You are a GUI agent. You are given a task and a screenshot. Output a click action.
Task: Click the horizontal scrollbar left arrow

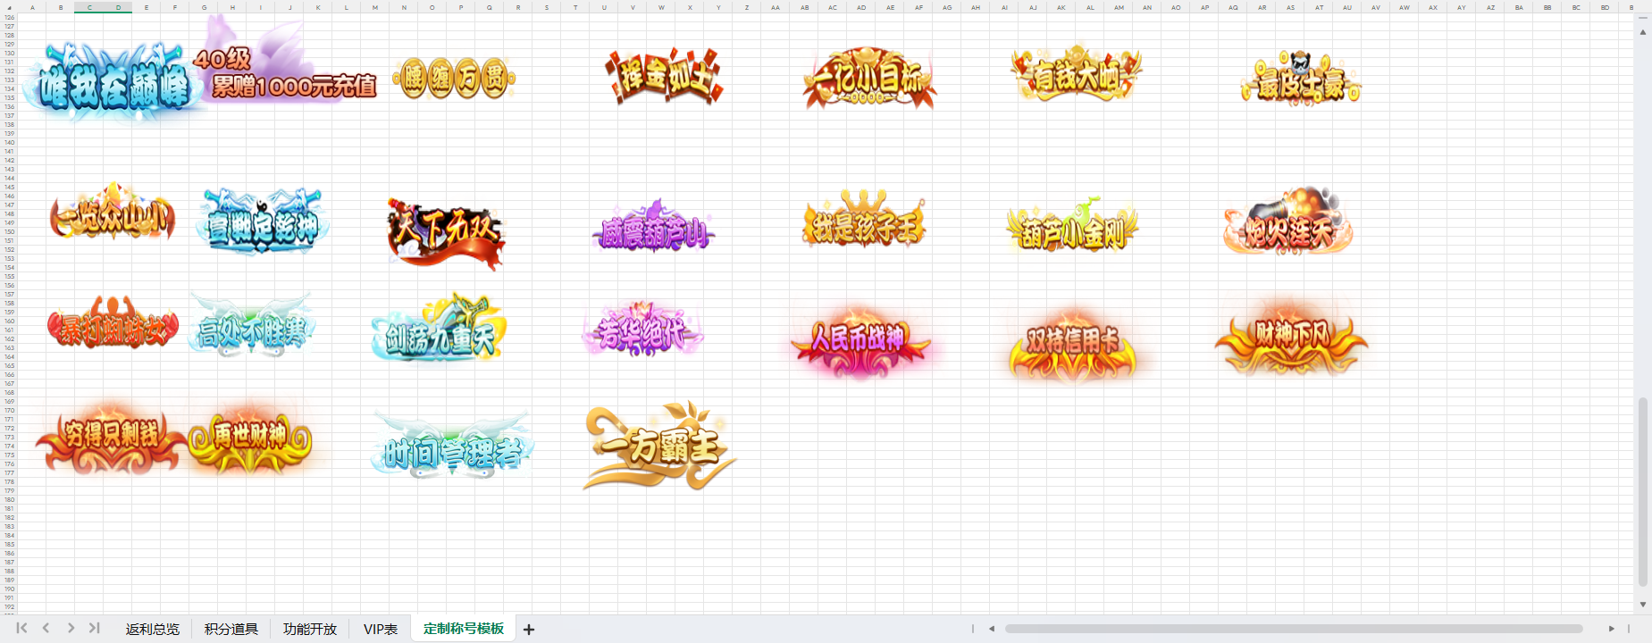(x=992, y=629)
